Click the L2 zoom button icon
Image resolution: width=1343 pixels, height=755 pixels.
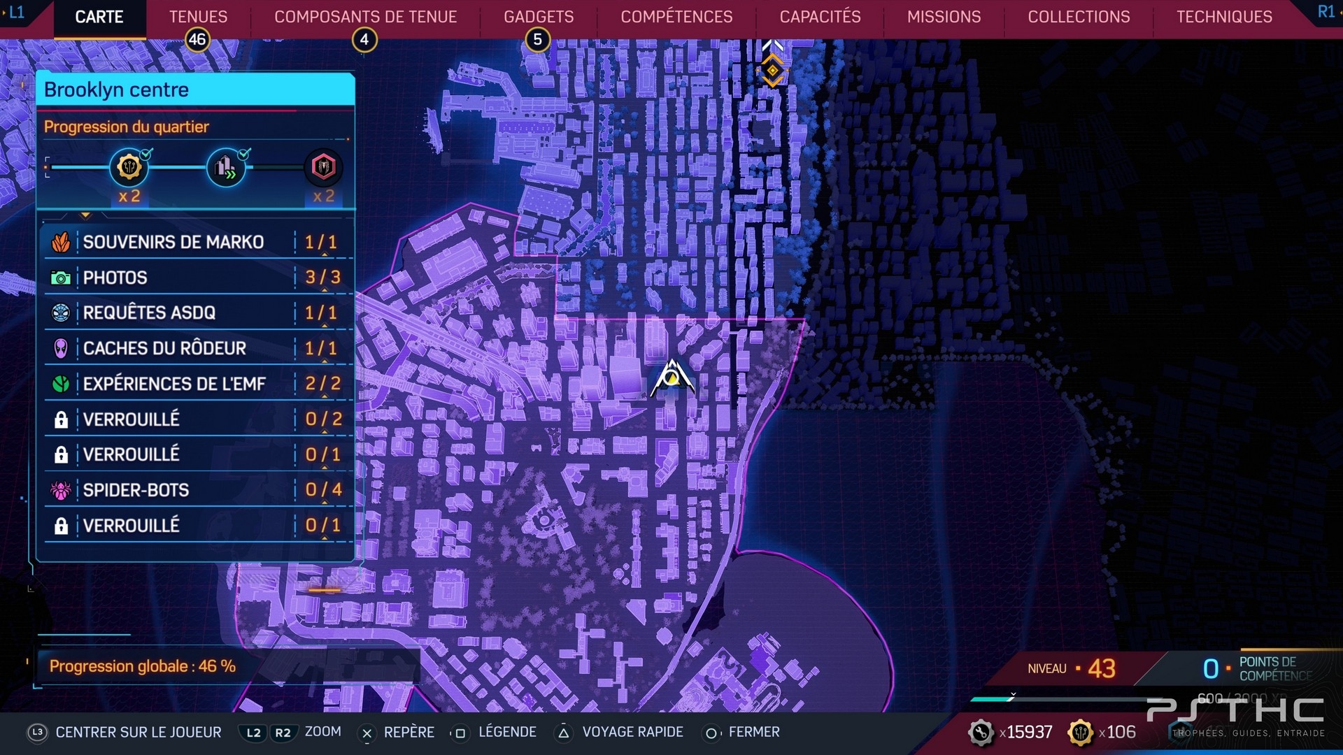pos(253,733)
